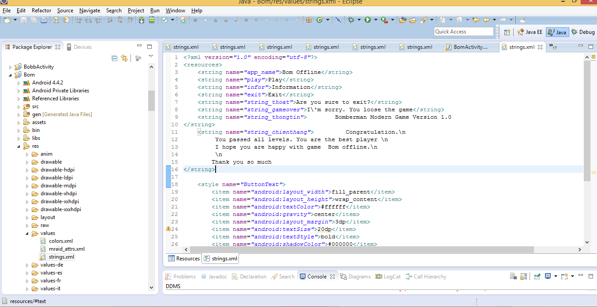This screenshot has width=597, height=307.
Task: Click the New file wizard icon
Action: tap(7, 20)
